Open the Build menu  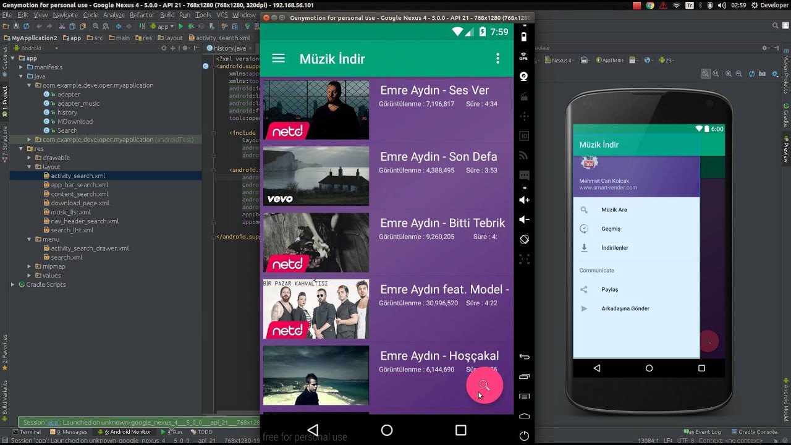[167, 15]
